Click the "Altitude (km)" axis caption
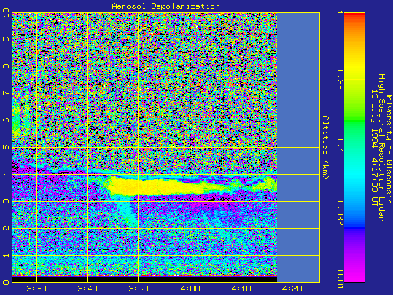This screenshot has width=393, height=295. coord(325,147)
